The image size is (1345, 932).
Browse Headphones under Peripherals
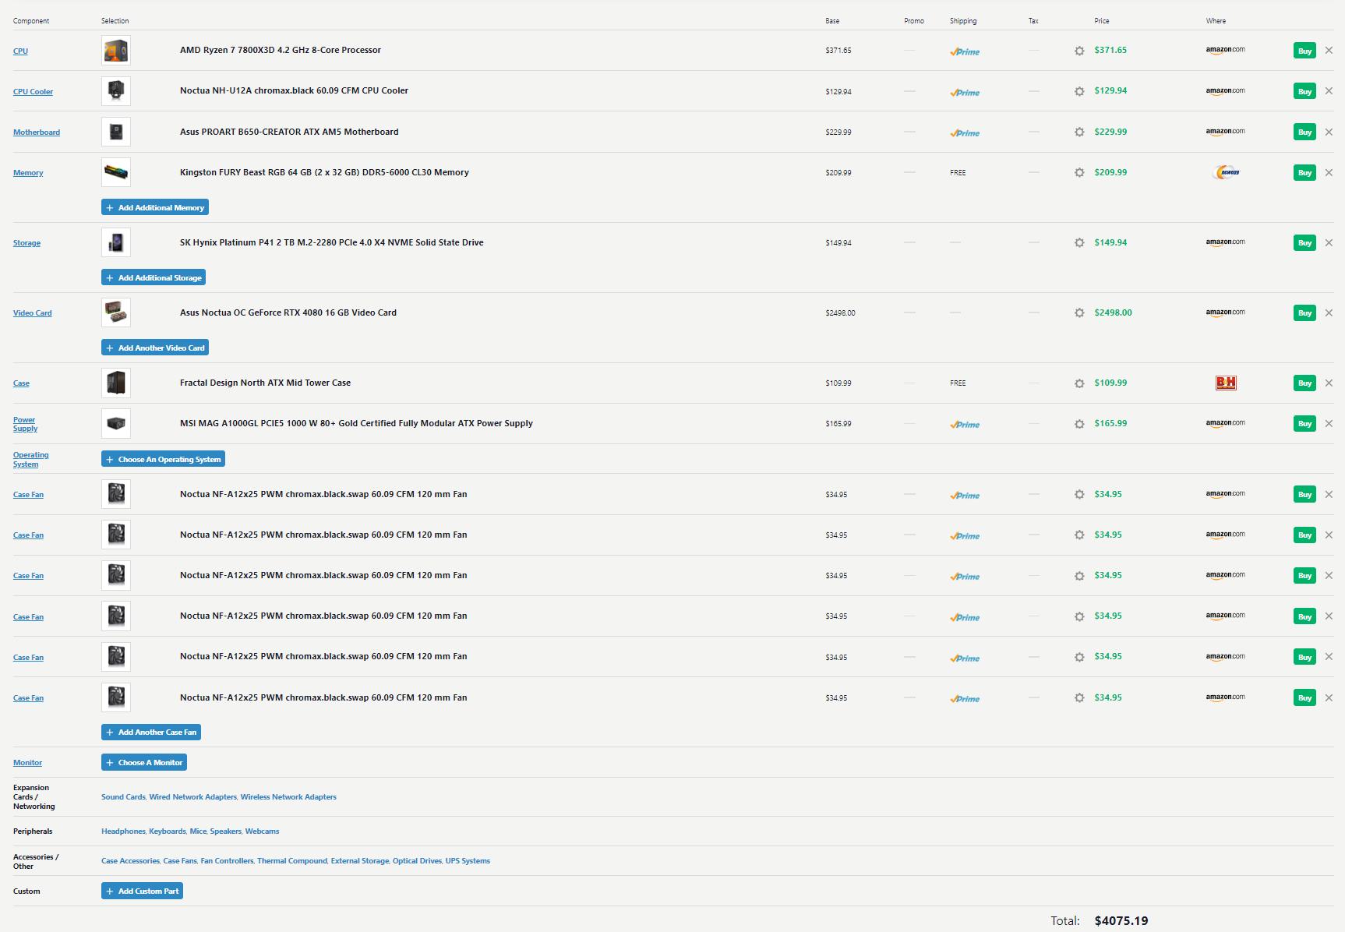(x=123, y=831)
